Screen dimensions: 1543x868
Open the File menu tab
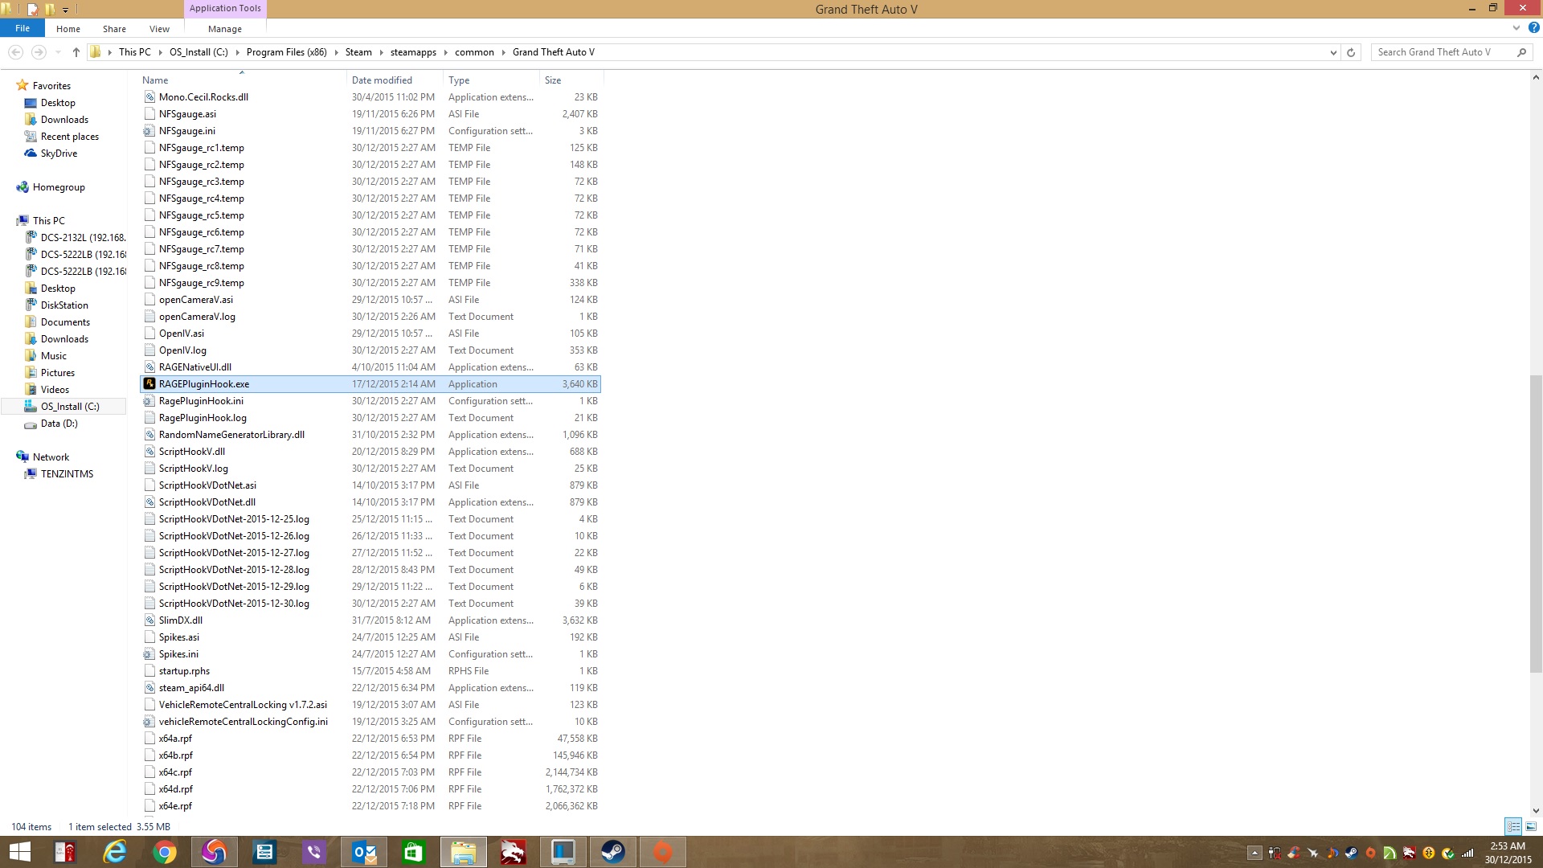(23, 28)
